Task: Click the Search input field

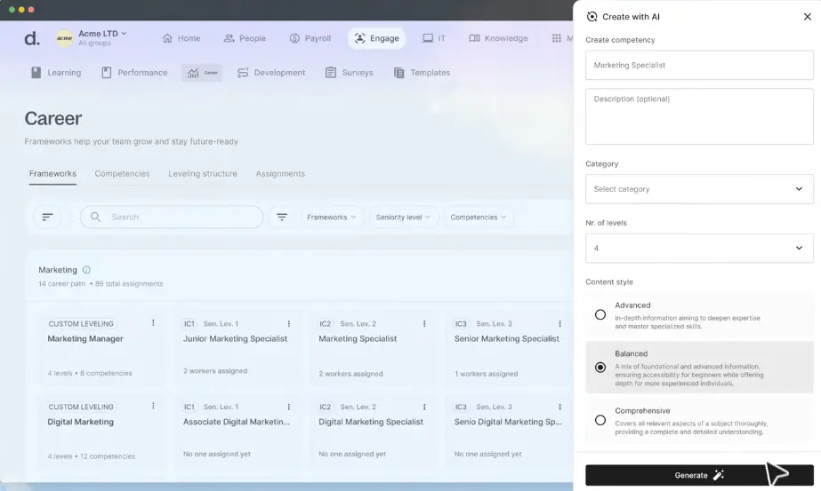Action: (171, 217)
